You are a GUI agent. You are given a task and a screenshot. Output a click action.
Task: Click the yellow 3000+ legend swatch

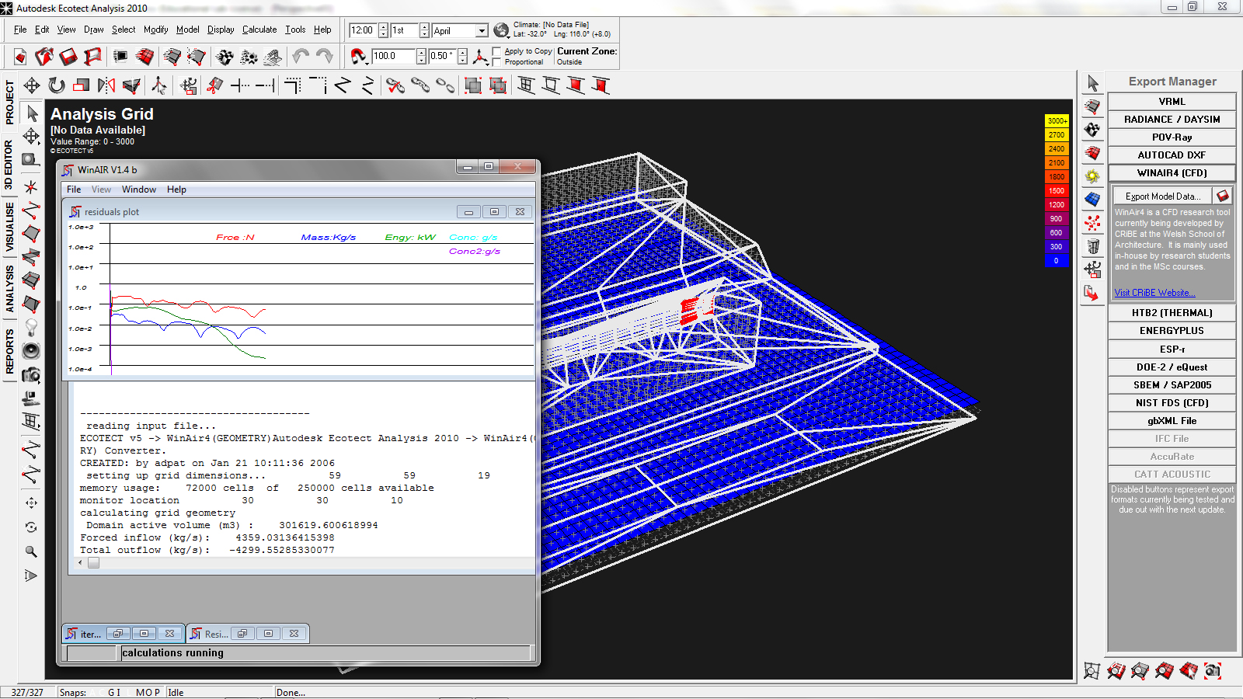click(x=1057, y=120)
